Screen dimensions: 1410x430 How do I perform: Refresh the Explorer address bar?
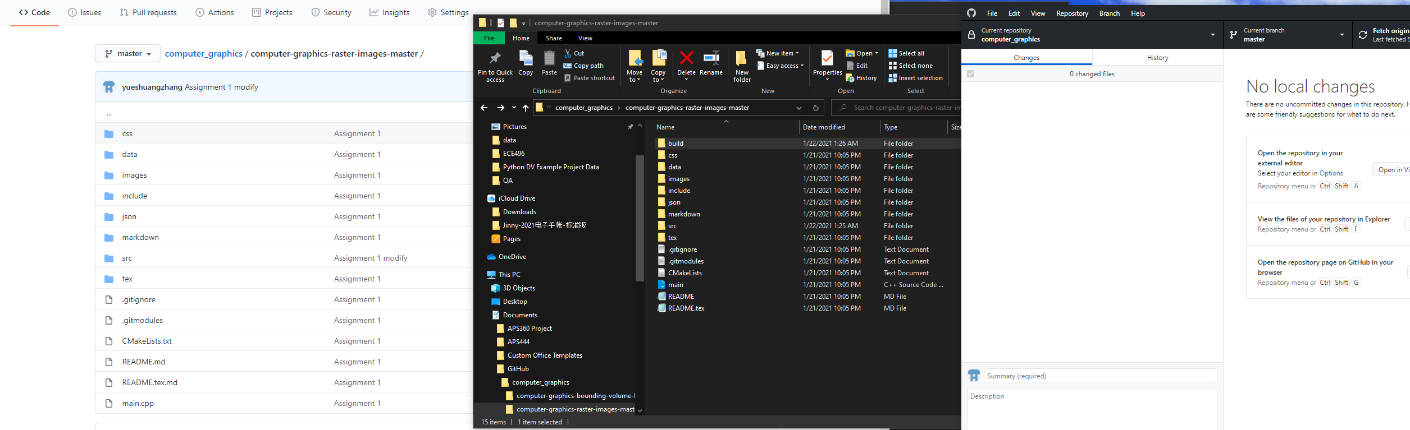[x=816, y=108]
